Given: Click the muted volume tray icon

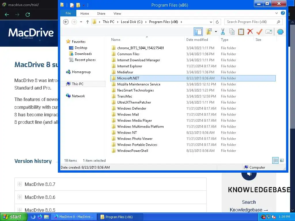Looking at the screenshot, I should pos(274,217).
